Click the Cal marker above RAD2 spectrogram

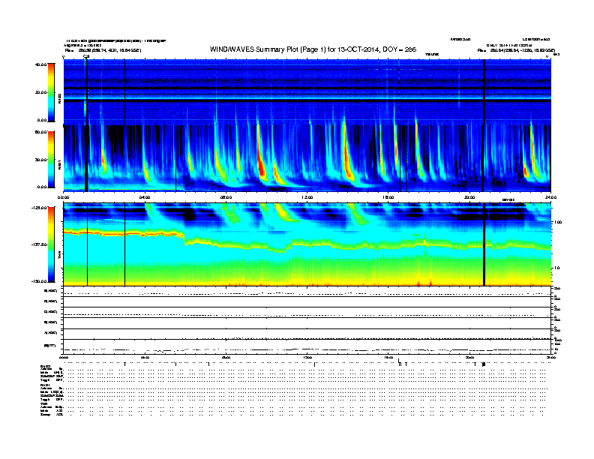pyautogui.click(x=86, y=56)
